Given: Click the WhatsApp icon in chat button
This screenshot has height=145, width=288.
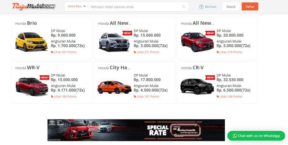Looking at the screenshot, I should (235, 136).
